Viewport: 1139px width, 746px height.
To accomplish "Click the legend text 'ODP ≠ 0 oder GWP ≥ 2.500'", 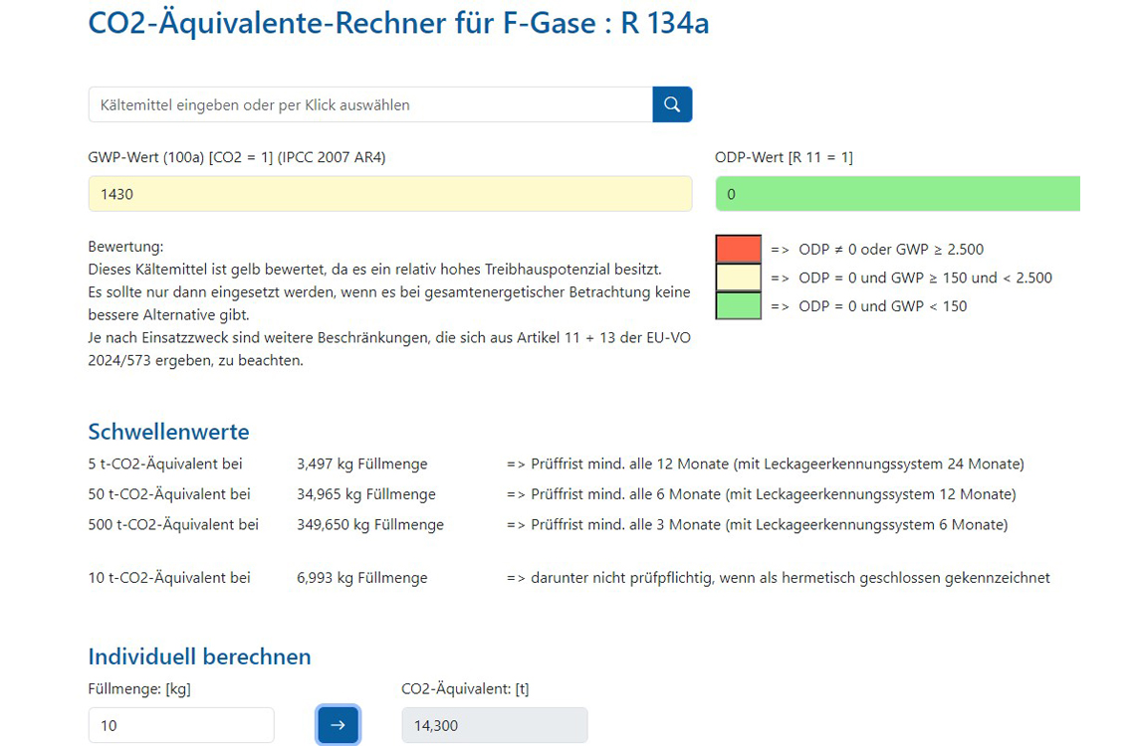I will 891,249.
